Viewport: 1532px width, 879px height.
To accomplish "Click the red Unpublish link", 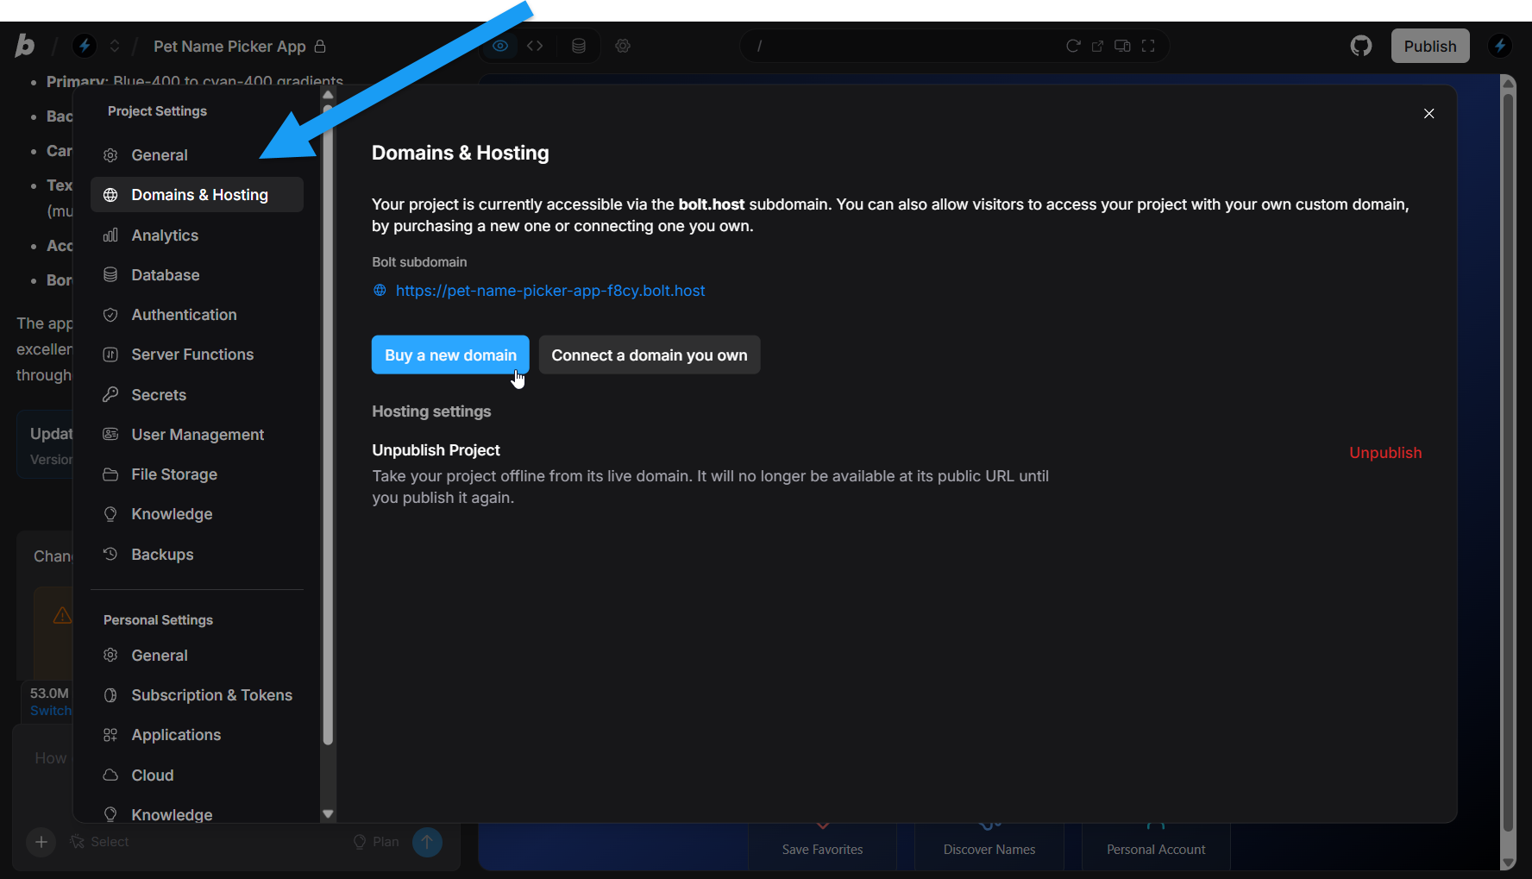I will [1385, 453].
